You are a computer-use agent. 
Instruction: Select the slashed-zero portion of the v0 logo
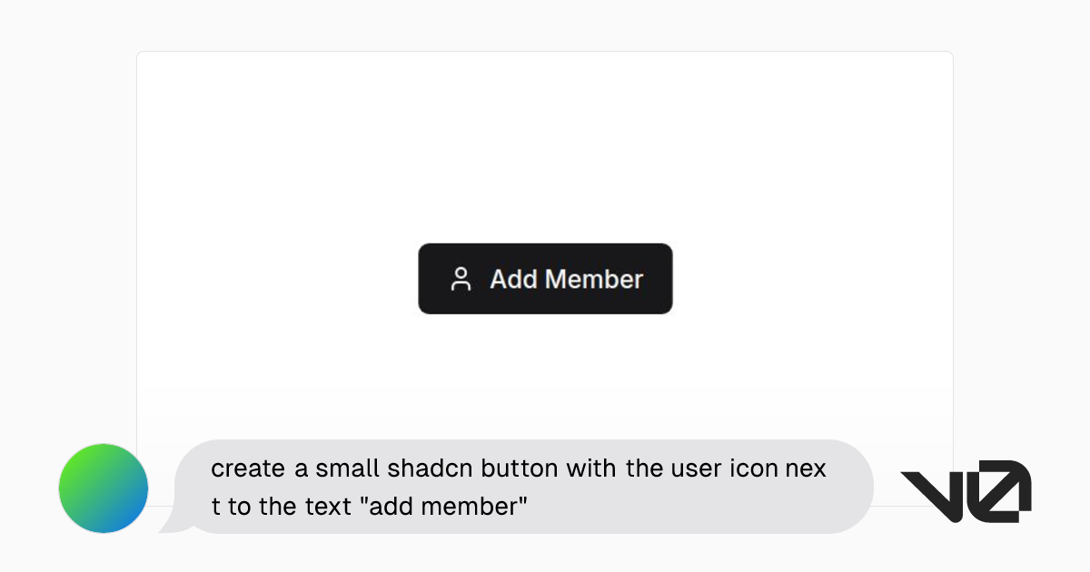(999, 490)
